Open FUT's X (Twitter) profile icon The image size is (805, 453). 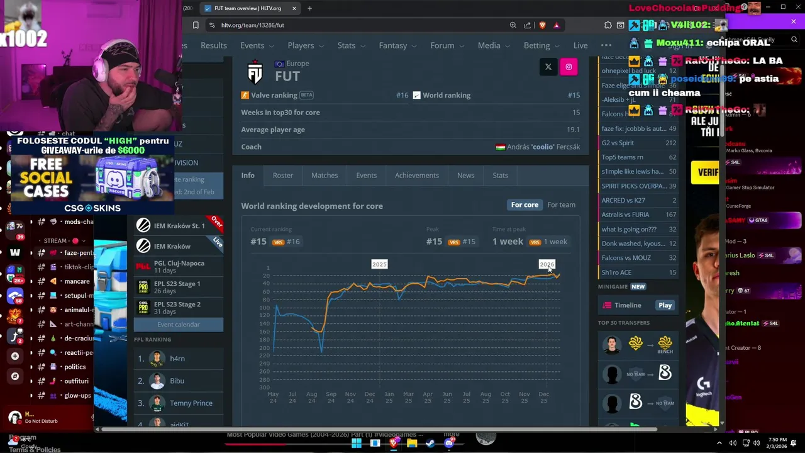click(548, 67)
